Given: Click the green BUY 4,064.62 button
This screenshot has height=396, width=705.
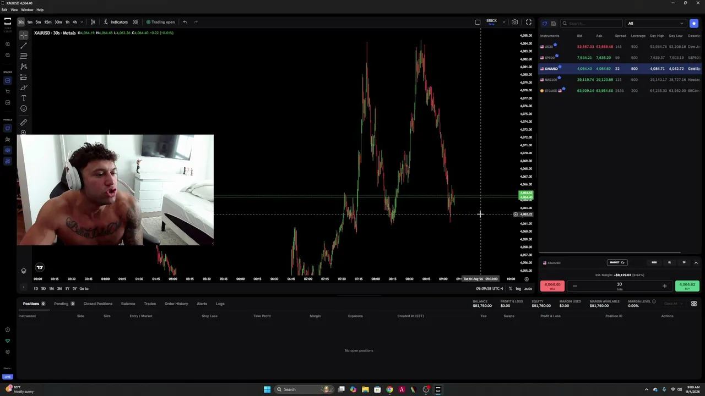Looking at the screenshot, I should tap(687, 285).
